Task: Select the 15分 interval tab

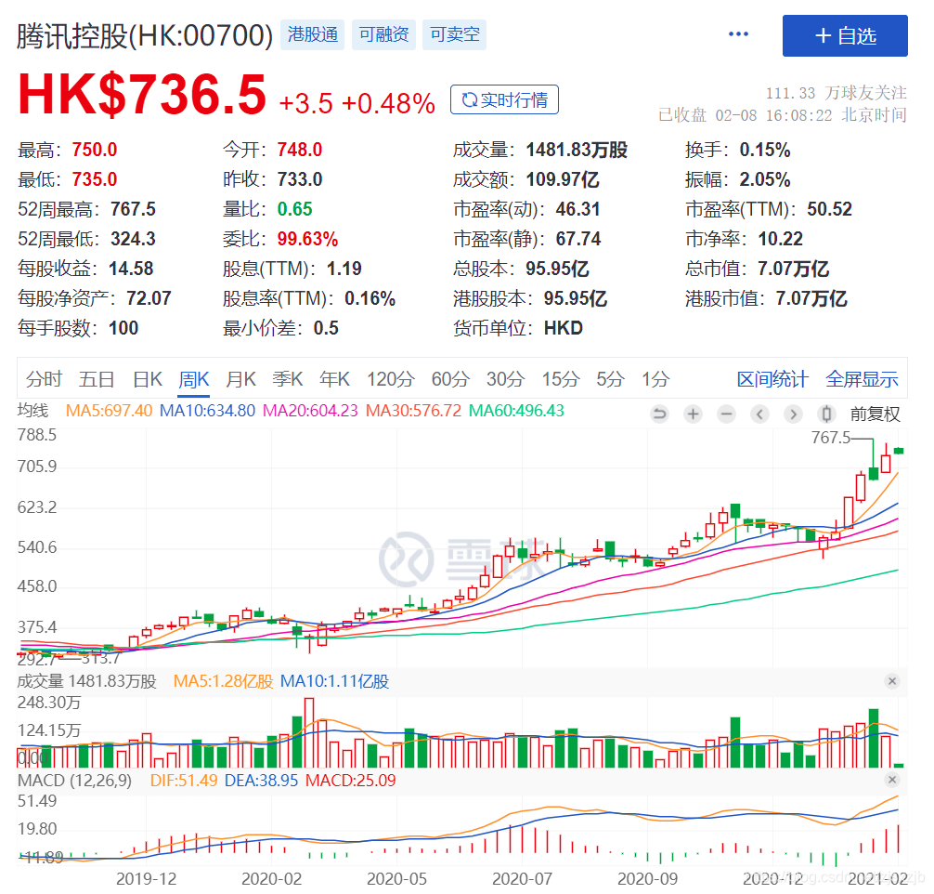Action: pyautogui.click(x=561, y=379)
